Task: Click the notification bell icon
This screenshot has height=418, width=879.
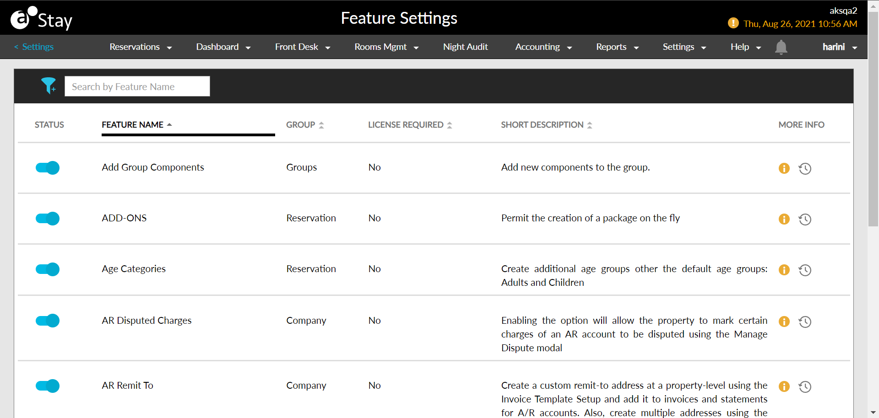Action: (781, 47)
